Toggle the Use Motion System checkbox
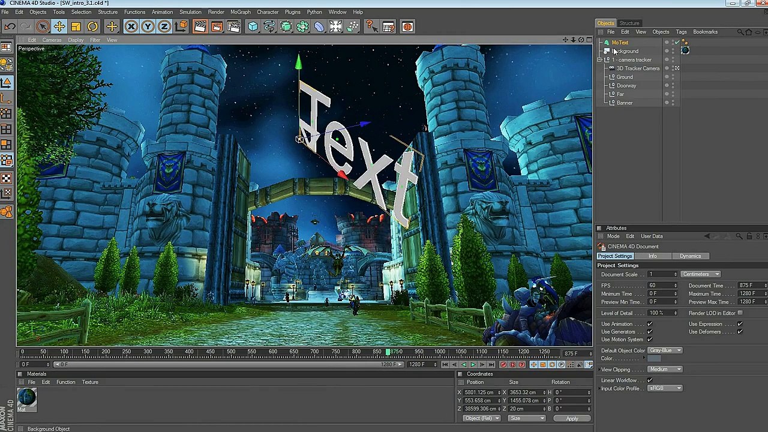768x432 pixels. click(x=650, y=340)
